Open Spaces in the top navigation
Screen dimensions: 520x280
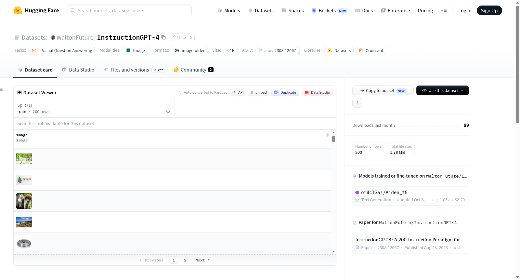[x=293, y=10]
